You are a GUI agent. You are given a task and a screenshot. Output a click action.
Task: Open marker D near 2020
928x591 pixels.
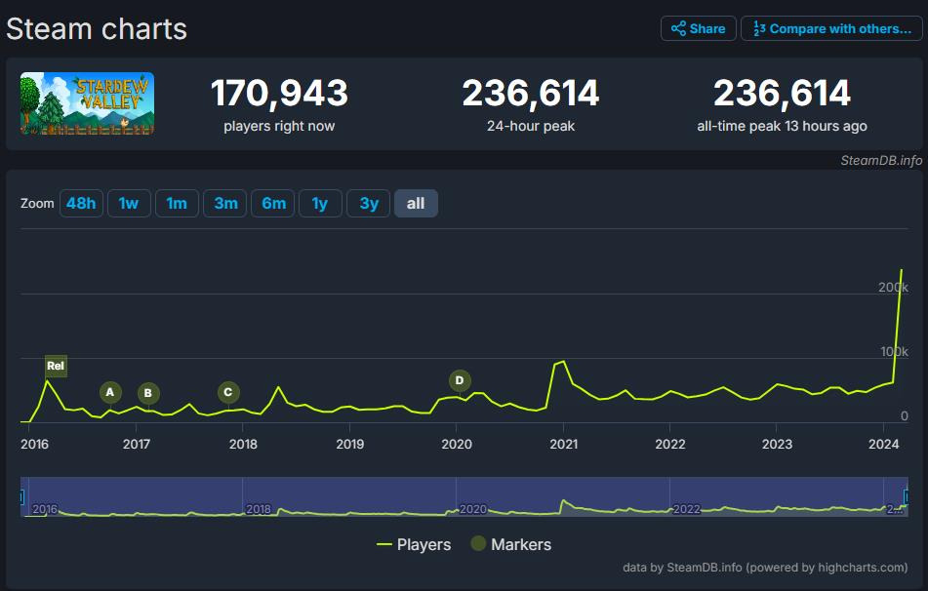(x=459, y=380)
